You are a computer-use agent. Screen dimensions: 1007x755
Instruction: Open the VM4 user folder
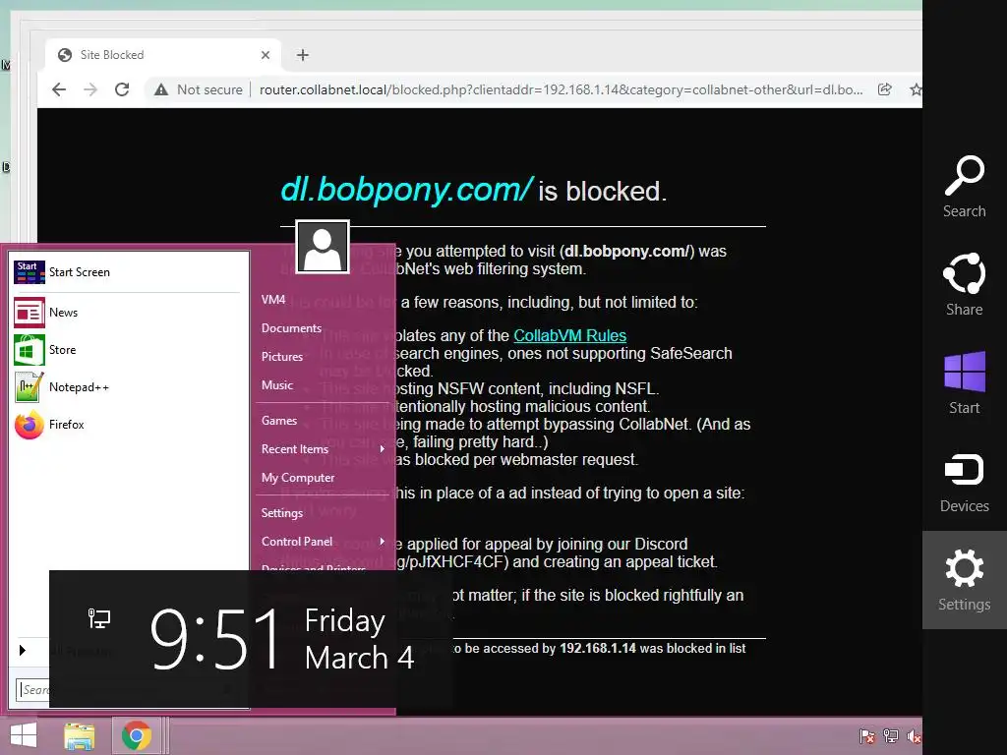point(273,300)
